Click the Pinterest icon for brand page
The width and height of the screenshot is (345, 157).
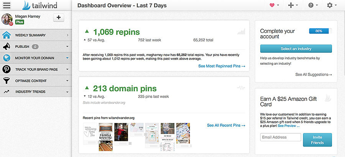coord(7,69)
